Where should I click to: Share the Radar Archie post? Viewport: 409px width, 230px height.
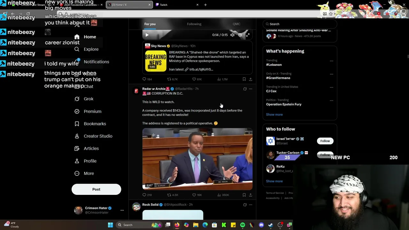click(251, 195)
